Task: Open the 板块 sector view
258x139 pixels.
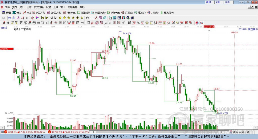Action: [x=17, y=13]
